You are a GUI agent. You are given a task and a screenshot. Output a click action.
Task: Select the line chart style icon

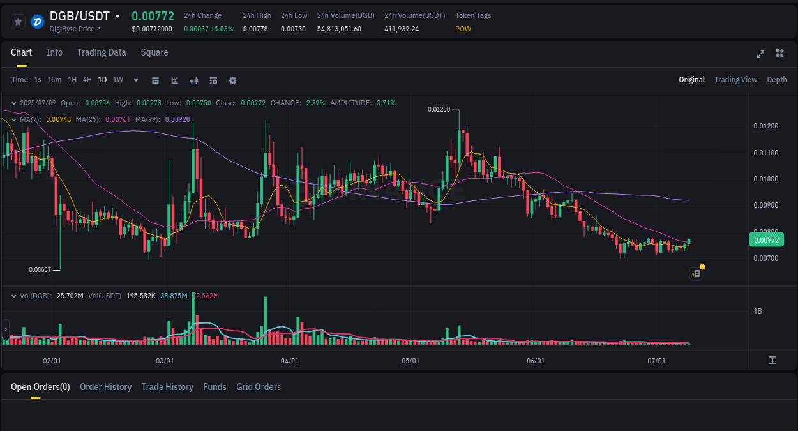tap(174, 80)
